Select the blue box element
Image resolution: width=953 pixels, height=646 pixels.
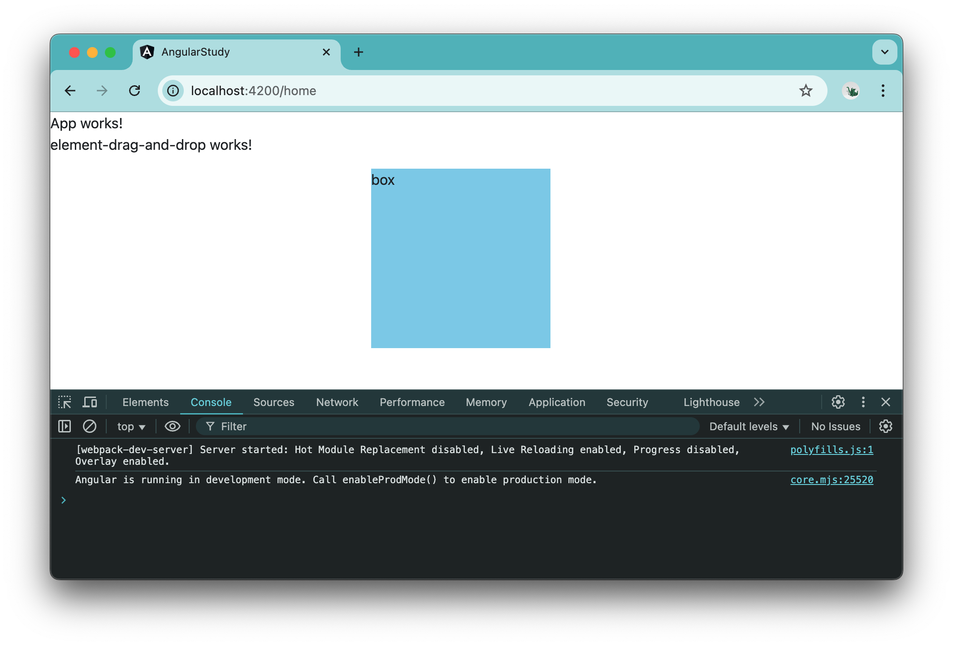460,258
